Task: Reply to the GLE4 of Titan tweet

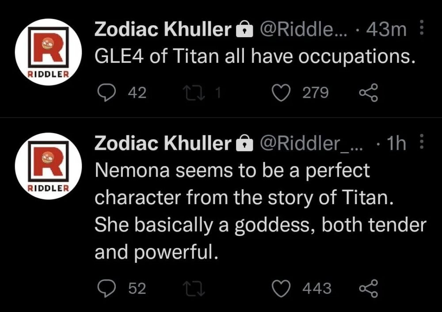Action: coord(106,92)
